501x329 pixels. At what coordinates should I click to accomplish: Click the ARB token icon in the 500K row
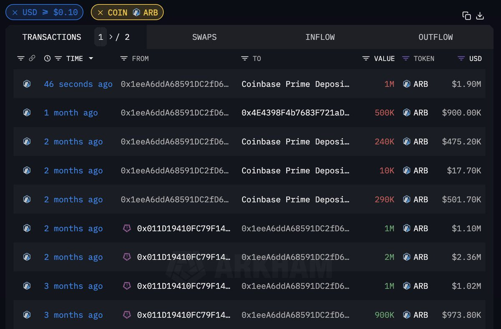coord(406,113)
